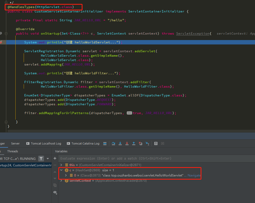Viewport: 255px width, 203px height.
Task: Click the CustomServletContainerInitializer class name
Action: pos(69,11)
